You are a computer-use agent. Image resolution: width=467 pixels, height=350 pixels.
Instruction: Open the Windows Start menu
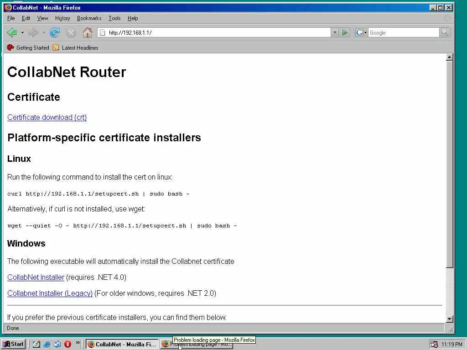[x=13, y=344]
